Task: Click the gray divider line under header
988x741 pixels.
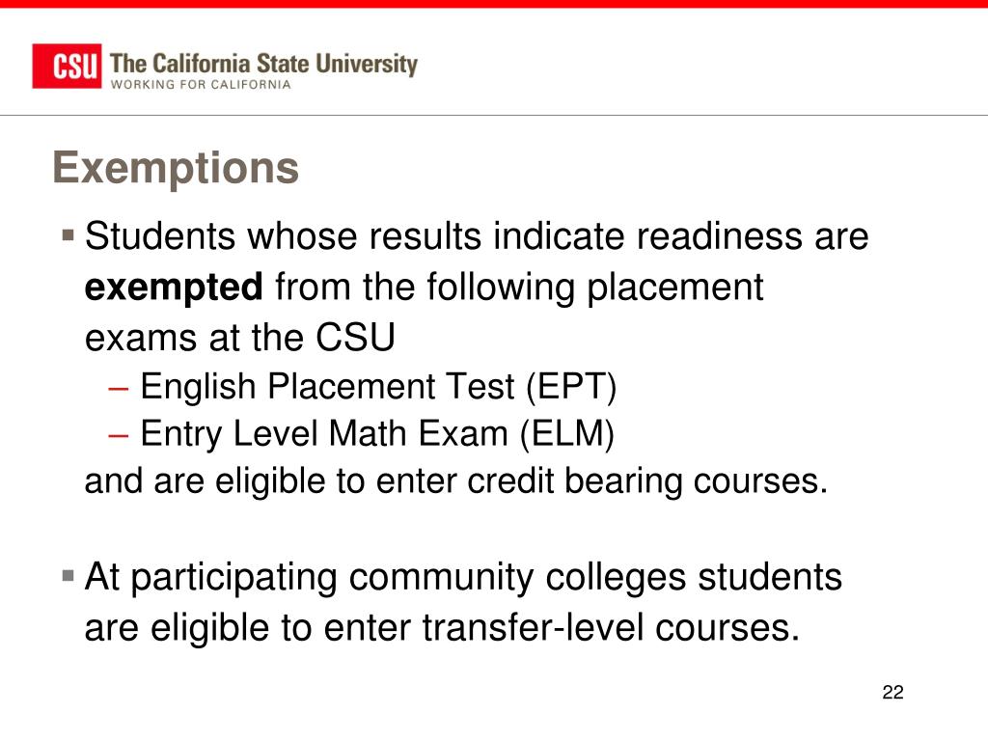Action: click(x=494, y=116)
